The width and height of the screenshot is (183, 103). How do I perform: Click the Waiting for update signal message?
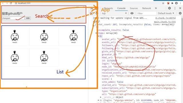click(120, 18)
